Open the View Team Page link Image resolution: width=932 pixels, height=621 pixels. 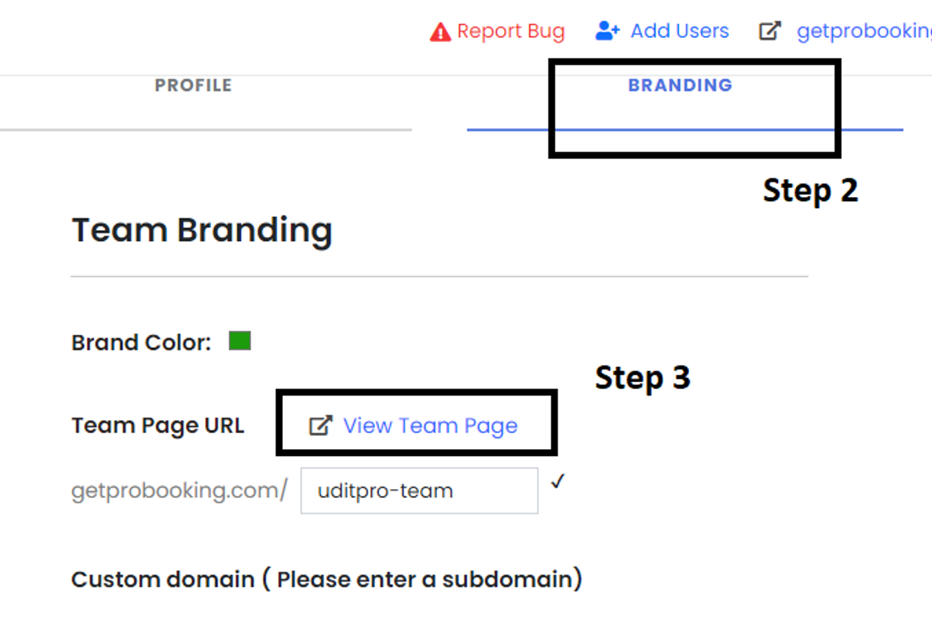430,426
